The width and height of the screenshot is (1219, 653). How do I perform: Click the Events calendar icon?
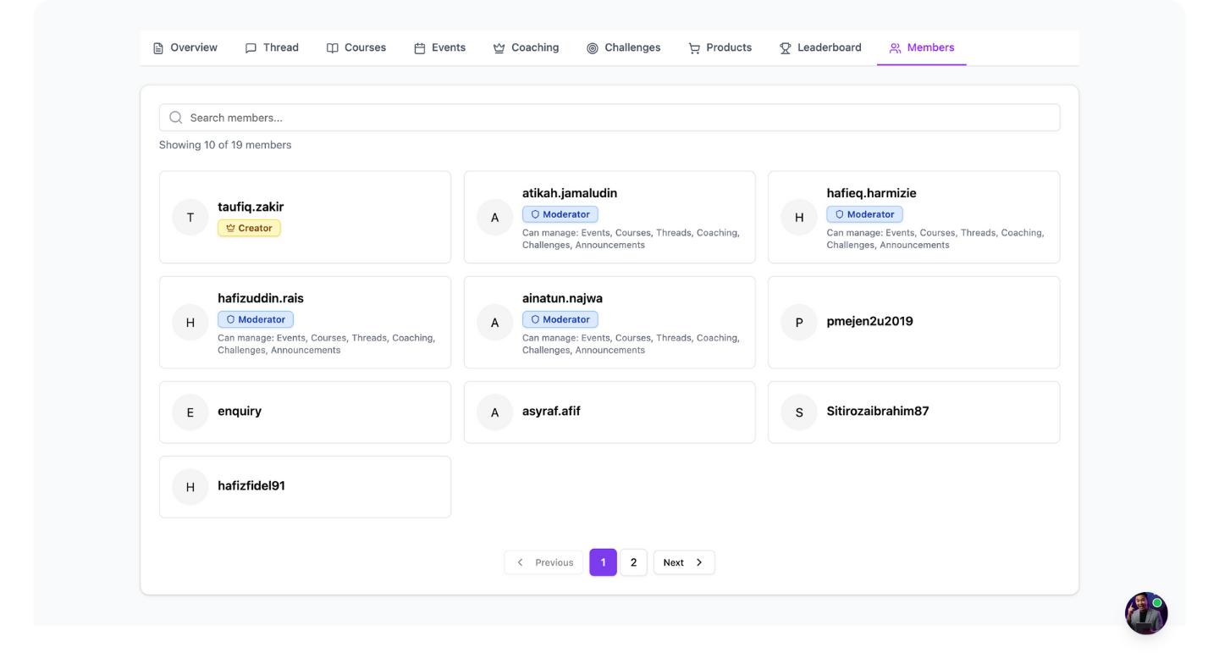pyautogui.click(x=419, y=48)
